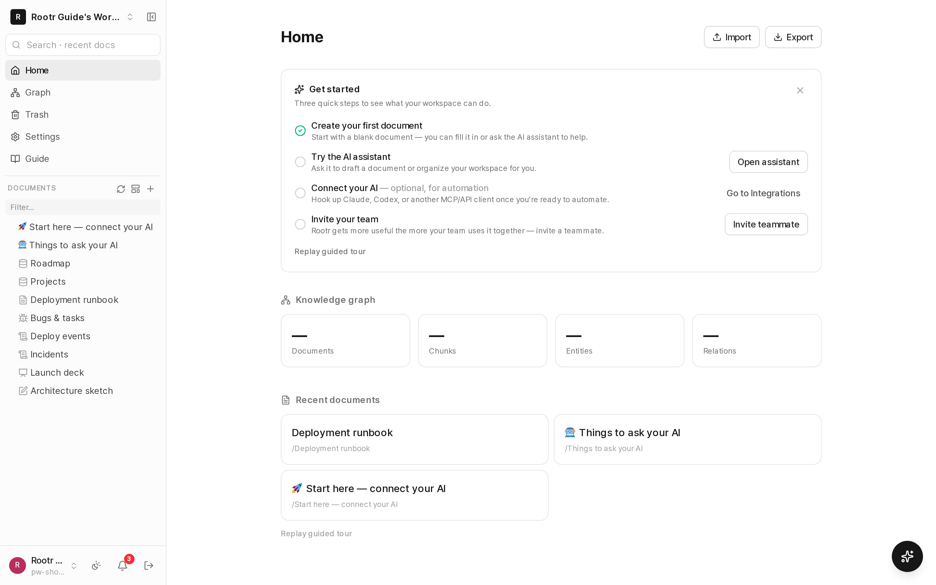Dismiss the Get started card
Screen dimensions: 936x585
point(800,90)
